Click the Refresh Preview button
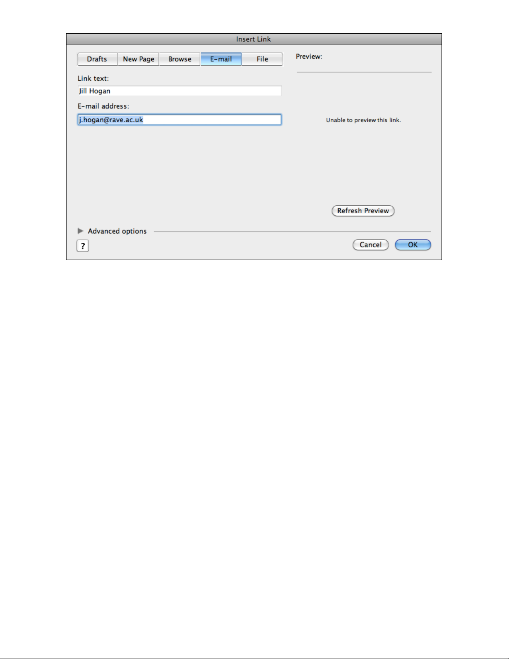The image size is (509, 659). [363, 211]
